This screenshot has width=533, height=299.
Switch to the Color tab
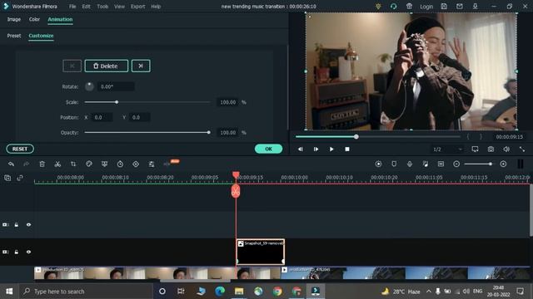click(34, 19)
